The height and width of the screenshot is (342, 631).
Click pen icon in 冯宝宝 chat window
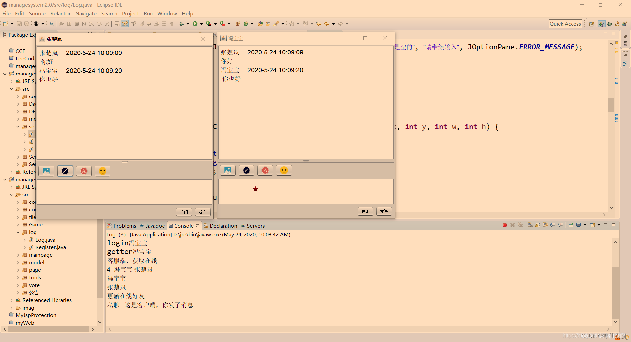(x=246, y=170)
